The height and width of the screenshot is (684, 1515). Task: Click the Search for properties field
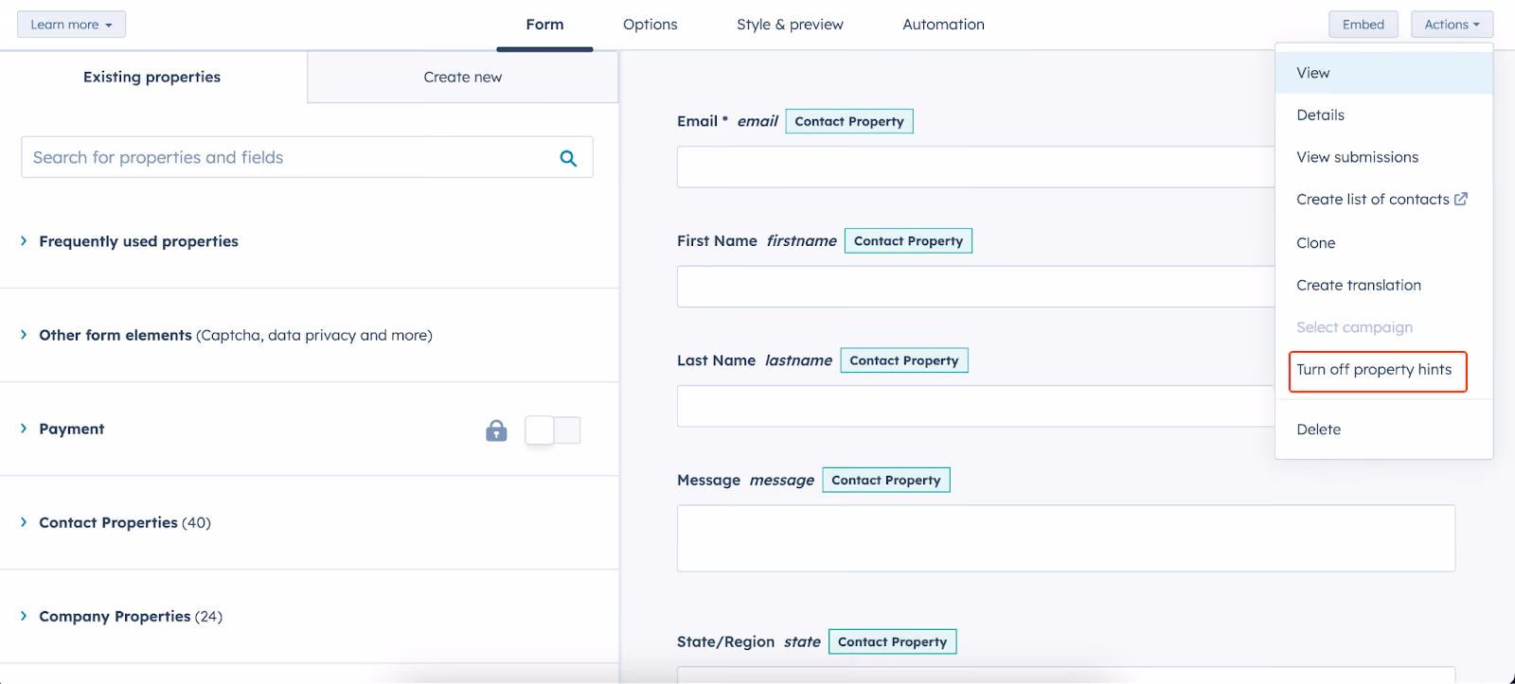(x=307, y=157)
